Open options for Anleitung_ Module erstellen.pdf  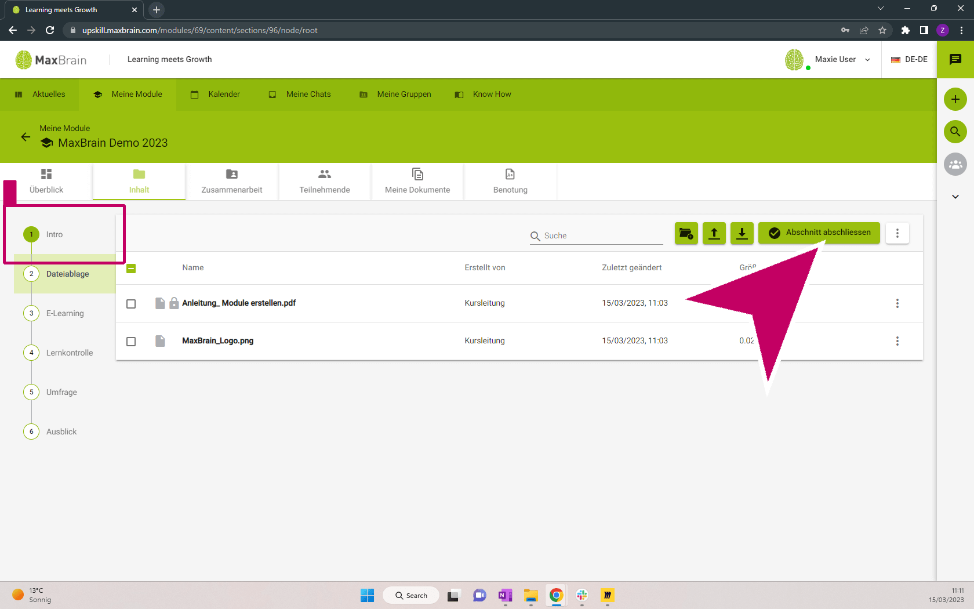[x=897, y=303]
